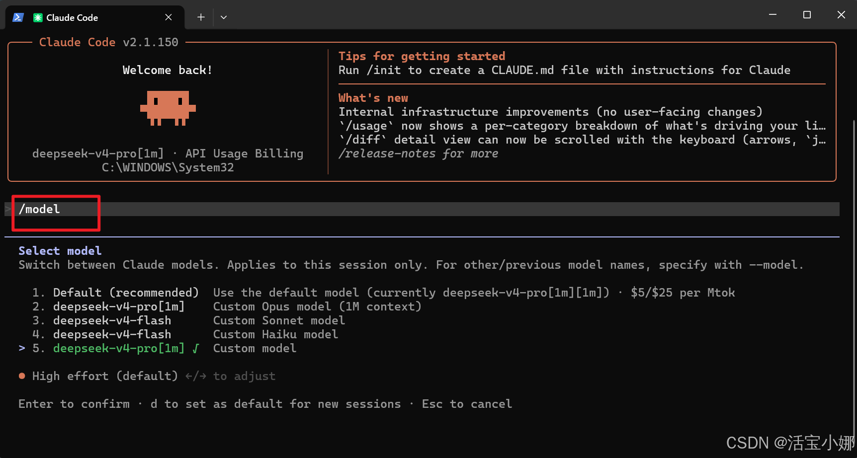Select option 4 deepseek-v4-flash Custom Haiku model
The height and width of the screenshot is (458, 857).
coord(185,334)
